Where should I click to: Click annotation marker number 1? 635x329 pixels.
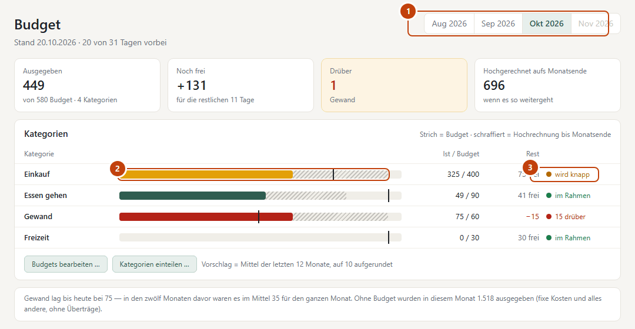coord(408,11)
